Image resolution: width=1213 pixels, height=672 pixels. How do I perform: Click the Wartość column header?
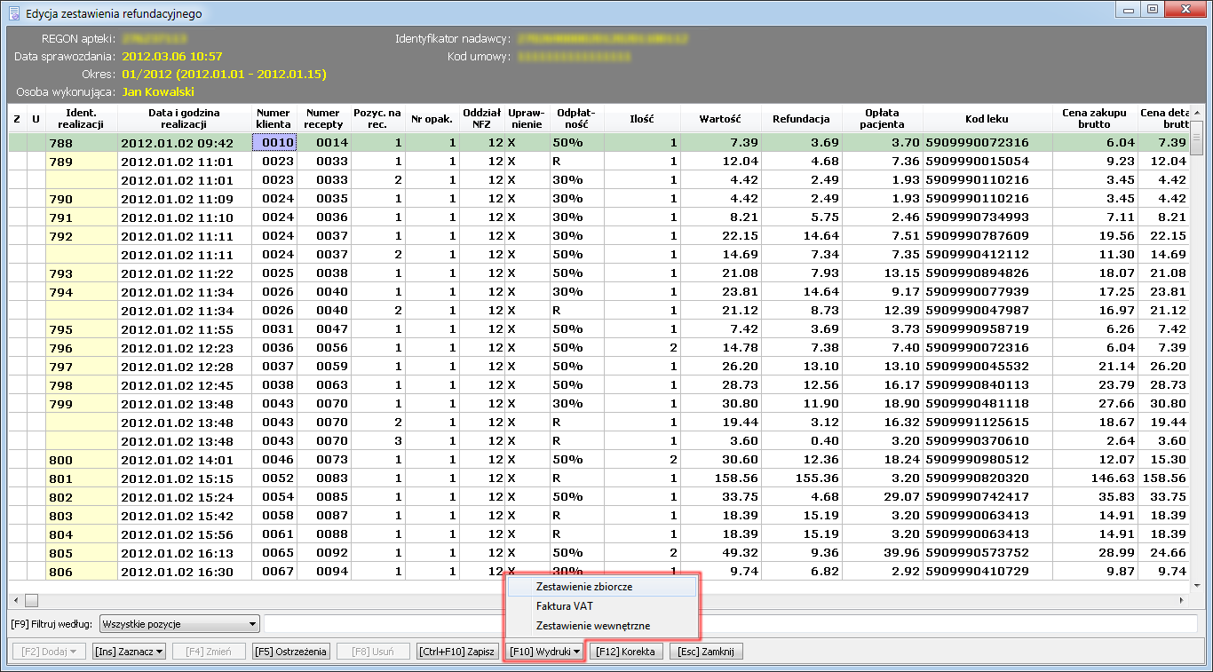coord(721,118)
